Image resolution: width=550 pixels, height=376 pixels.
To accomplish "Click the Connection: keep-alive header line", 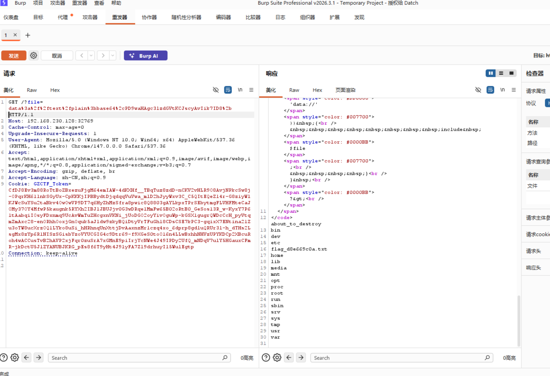I will (x=43, y=253).
